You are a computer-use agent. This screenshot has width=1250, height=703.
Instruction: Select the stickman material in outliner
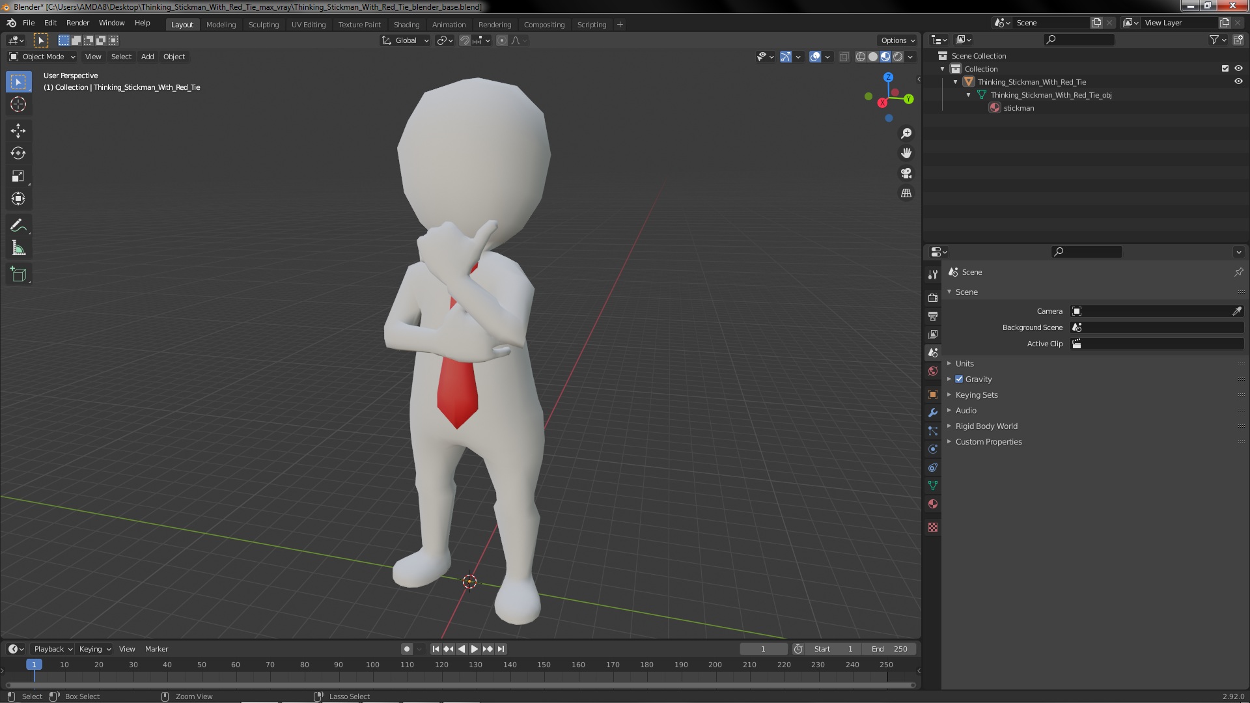tap(1018, 108)
